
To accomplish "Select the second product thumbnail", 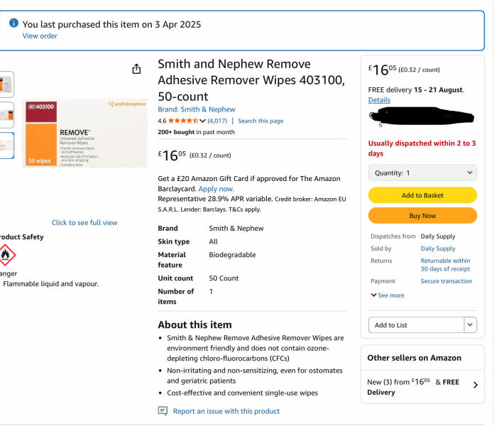I will pos(6,115).
